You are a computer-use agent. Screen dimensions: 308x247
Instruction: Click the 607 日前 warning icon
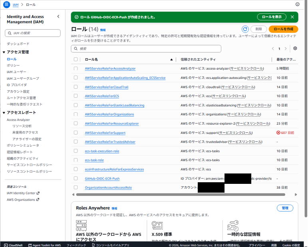(x=278, y=133)
